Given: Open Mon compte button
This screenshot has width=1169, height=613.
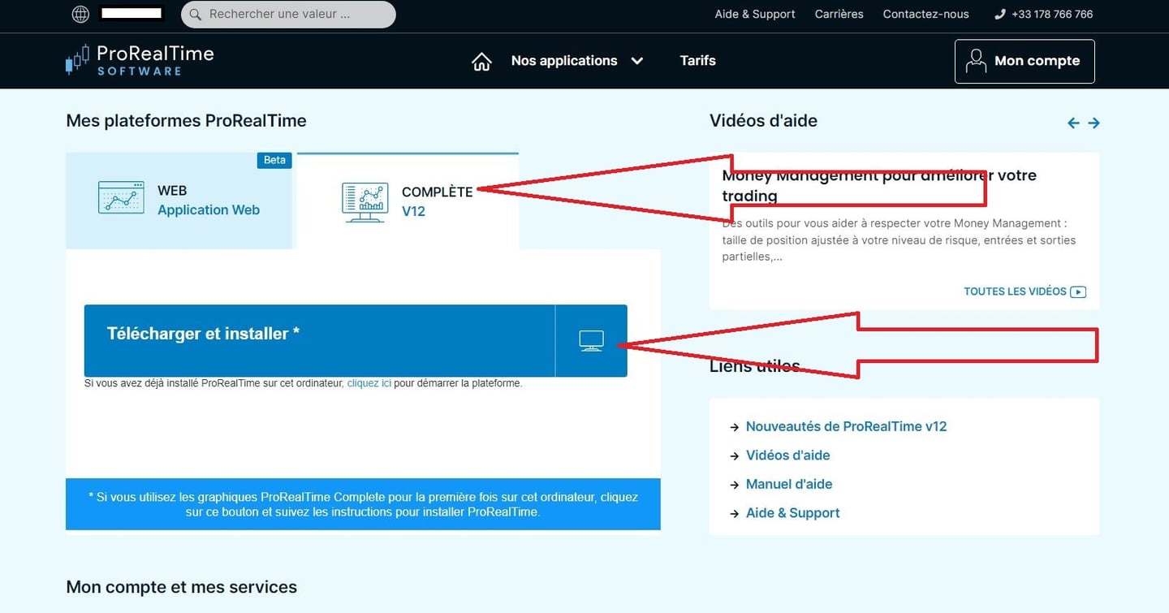Looking at the screenshot, I should [1024, 62].
